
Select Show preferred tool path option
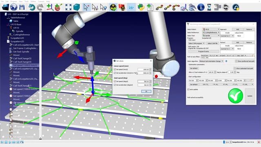(245, 61)
